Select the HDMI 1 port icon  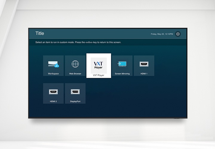pos(144,64)
